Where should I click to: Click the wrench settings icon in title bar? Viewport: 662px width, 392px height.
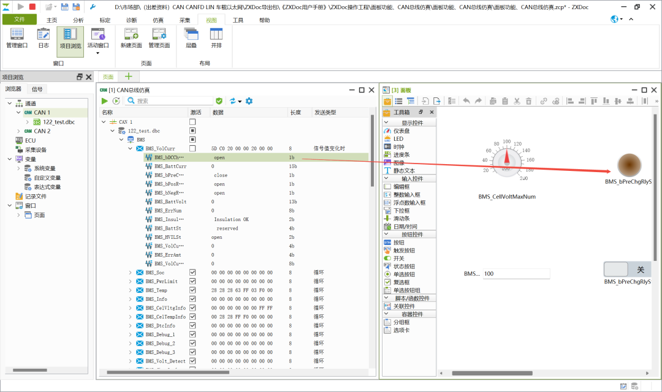(93, 7)
